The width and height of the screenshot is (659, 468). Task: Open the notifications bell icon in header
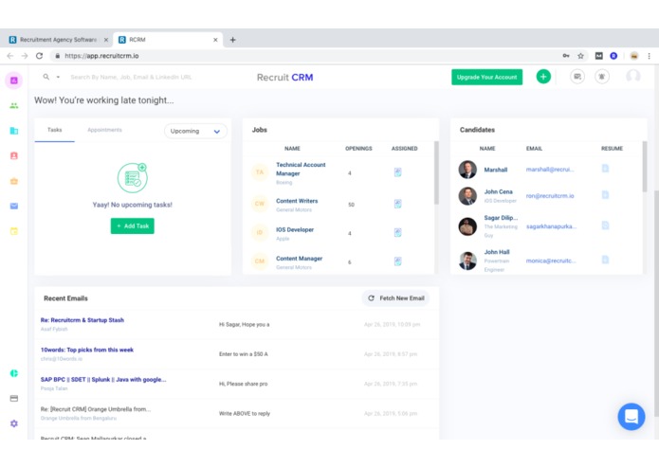point(602,77)
